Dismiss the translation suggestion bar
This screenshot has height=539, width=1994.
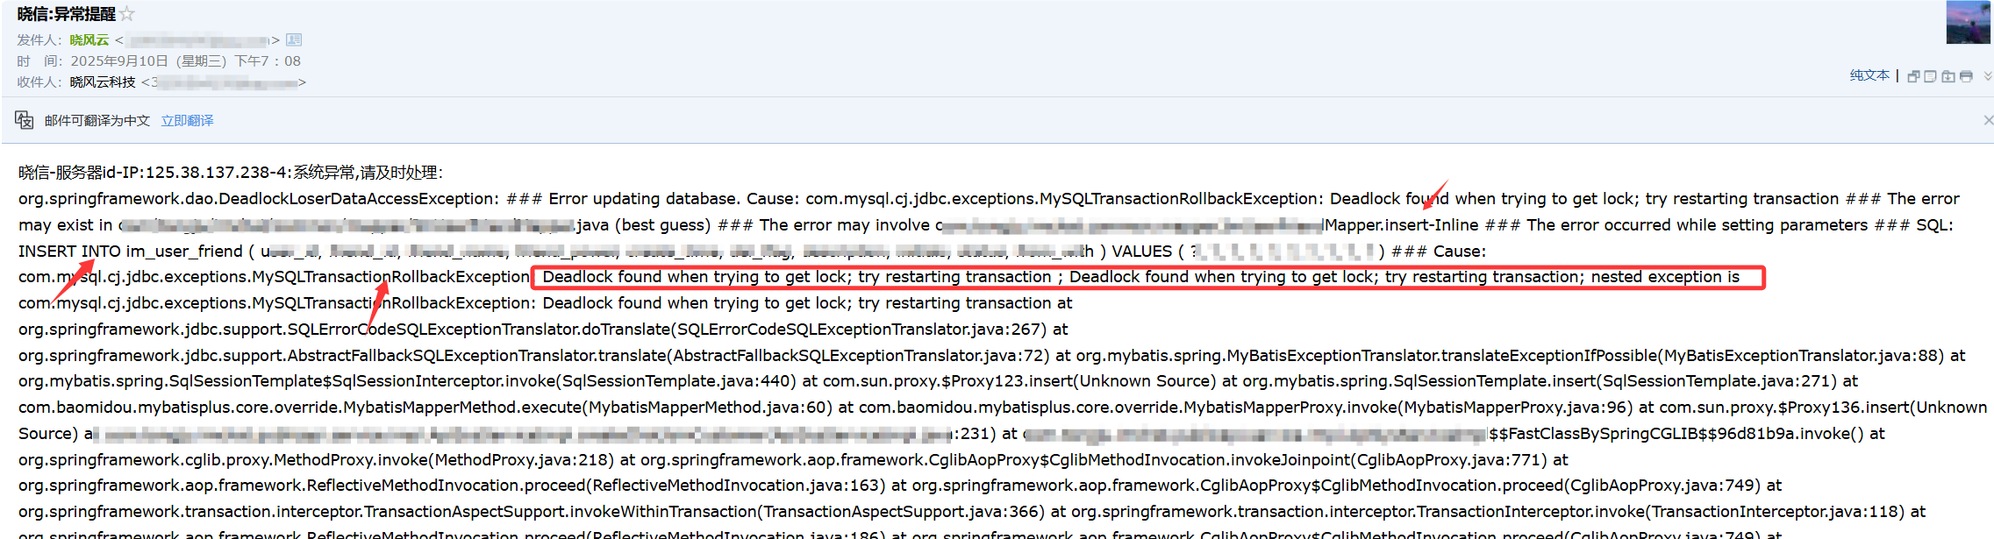(1988, 120)
